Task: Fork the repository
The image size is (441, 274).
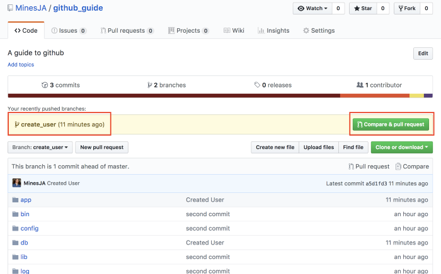Action: (407, 8)
